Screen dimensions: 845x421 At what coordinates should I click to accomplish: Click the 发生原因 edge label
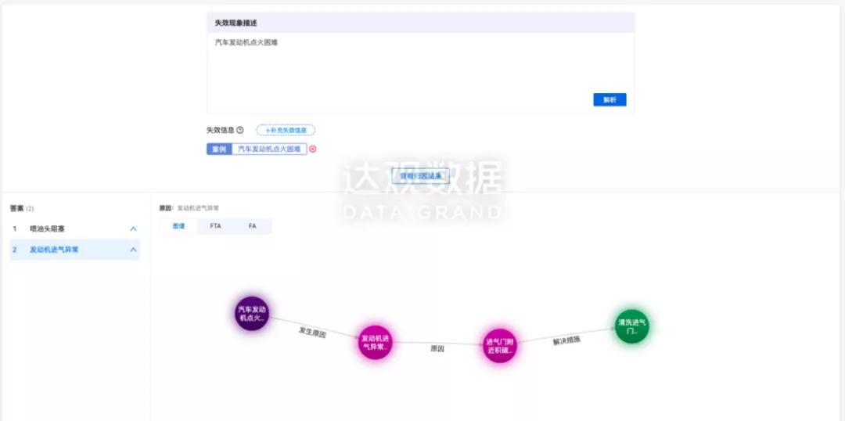click(x=312, y=333)
